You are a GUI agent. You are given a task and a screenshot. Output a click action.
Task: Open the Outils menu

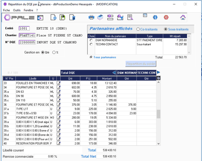[x=17, y=10]
